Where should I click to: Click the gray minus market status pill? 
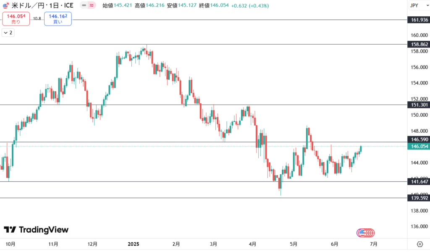[x=84, y=5]
